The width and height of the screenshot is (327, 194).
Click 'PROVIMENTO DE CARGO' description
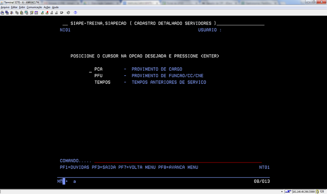click(x=157, y=69)
